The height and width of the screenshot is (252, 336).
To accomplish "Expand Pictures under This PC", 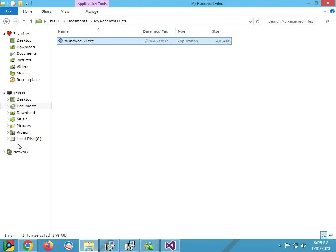I will [8, 126].
